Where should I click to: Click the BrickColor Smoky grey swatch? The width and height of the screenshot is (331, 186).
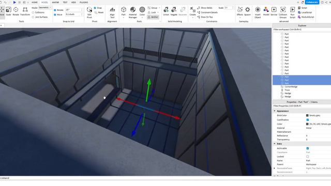click(307, 116)
